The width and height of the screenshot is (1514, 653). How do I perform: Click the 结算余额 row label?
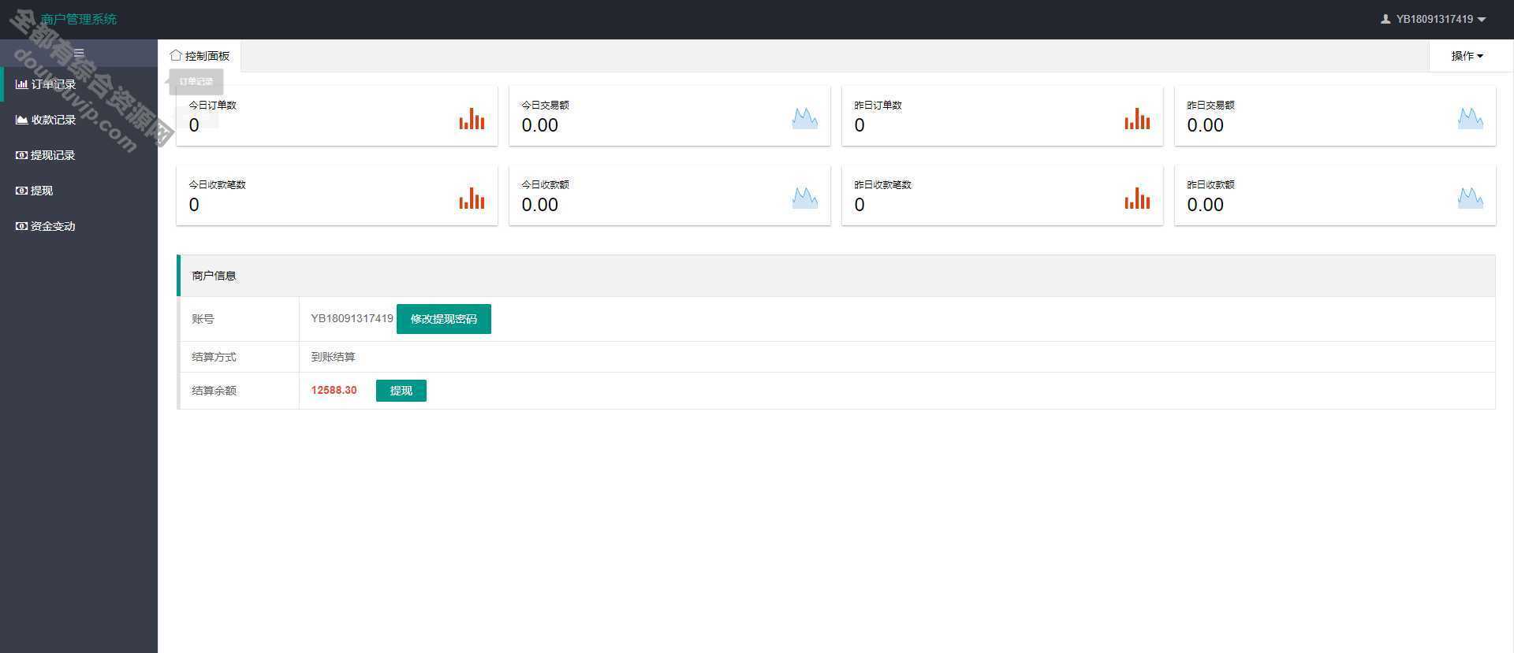click(x=214, y=391)
